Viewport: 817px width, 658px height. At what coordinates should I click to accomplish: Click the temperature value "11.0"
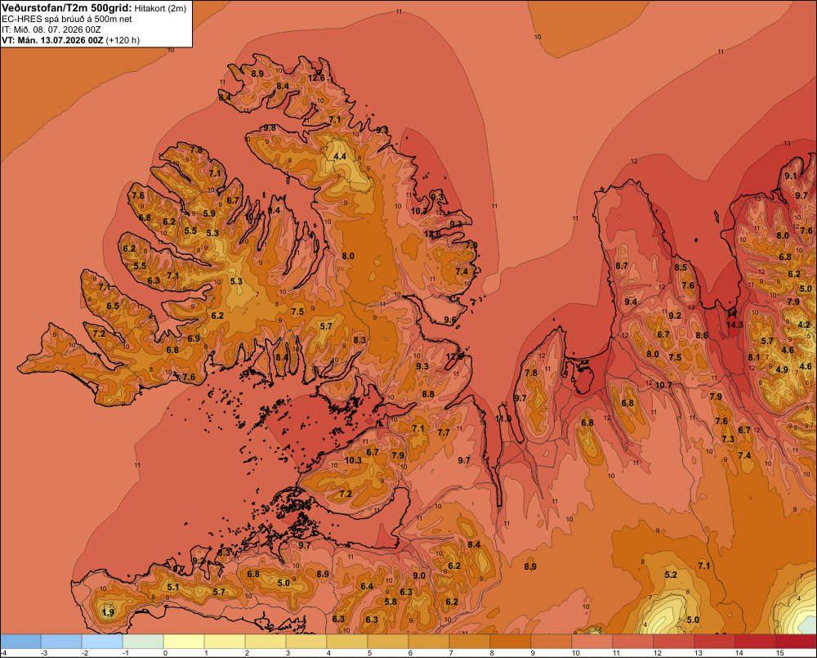(x=503, y=419)
